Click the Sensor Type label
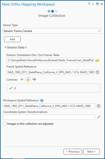 (10, 25)
